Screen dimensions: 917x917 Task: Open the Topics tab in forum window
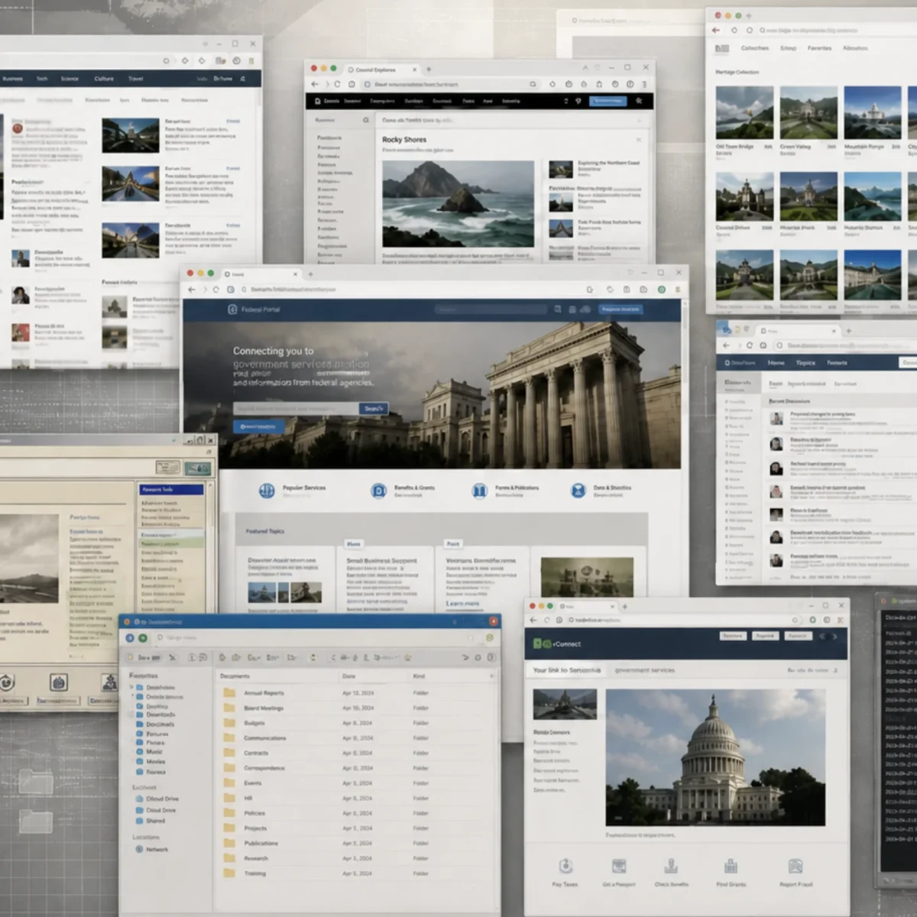click(x=805, y=363)
